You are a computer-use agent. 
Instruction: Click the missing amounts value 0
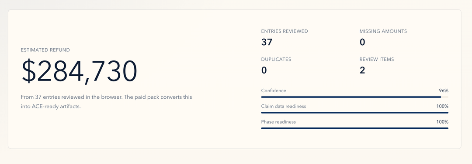(x=362, y=42)
